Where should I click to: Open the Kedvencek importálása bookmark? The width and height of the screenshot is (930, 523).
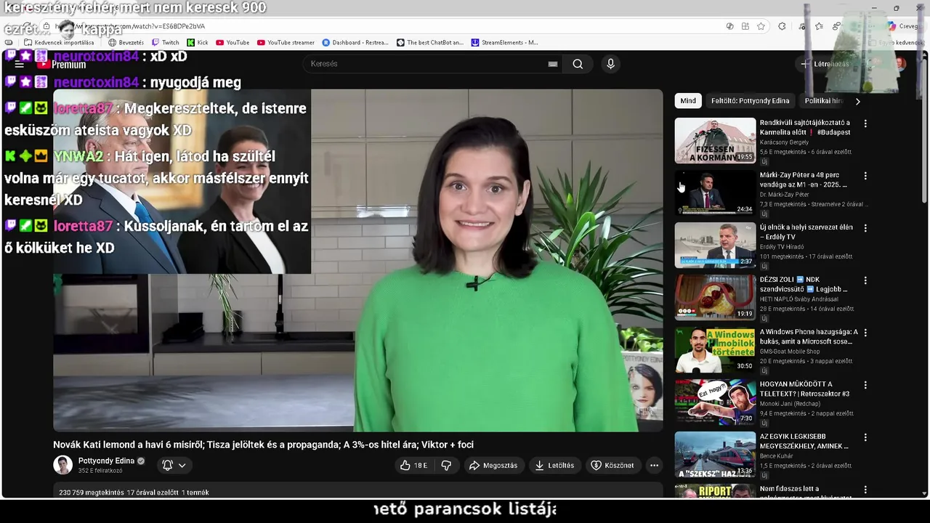[x=59, y=42]
